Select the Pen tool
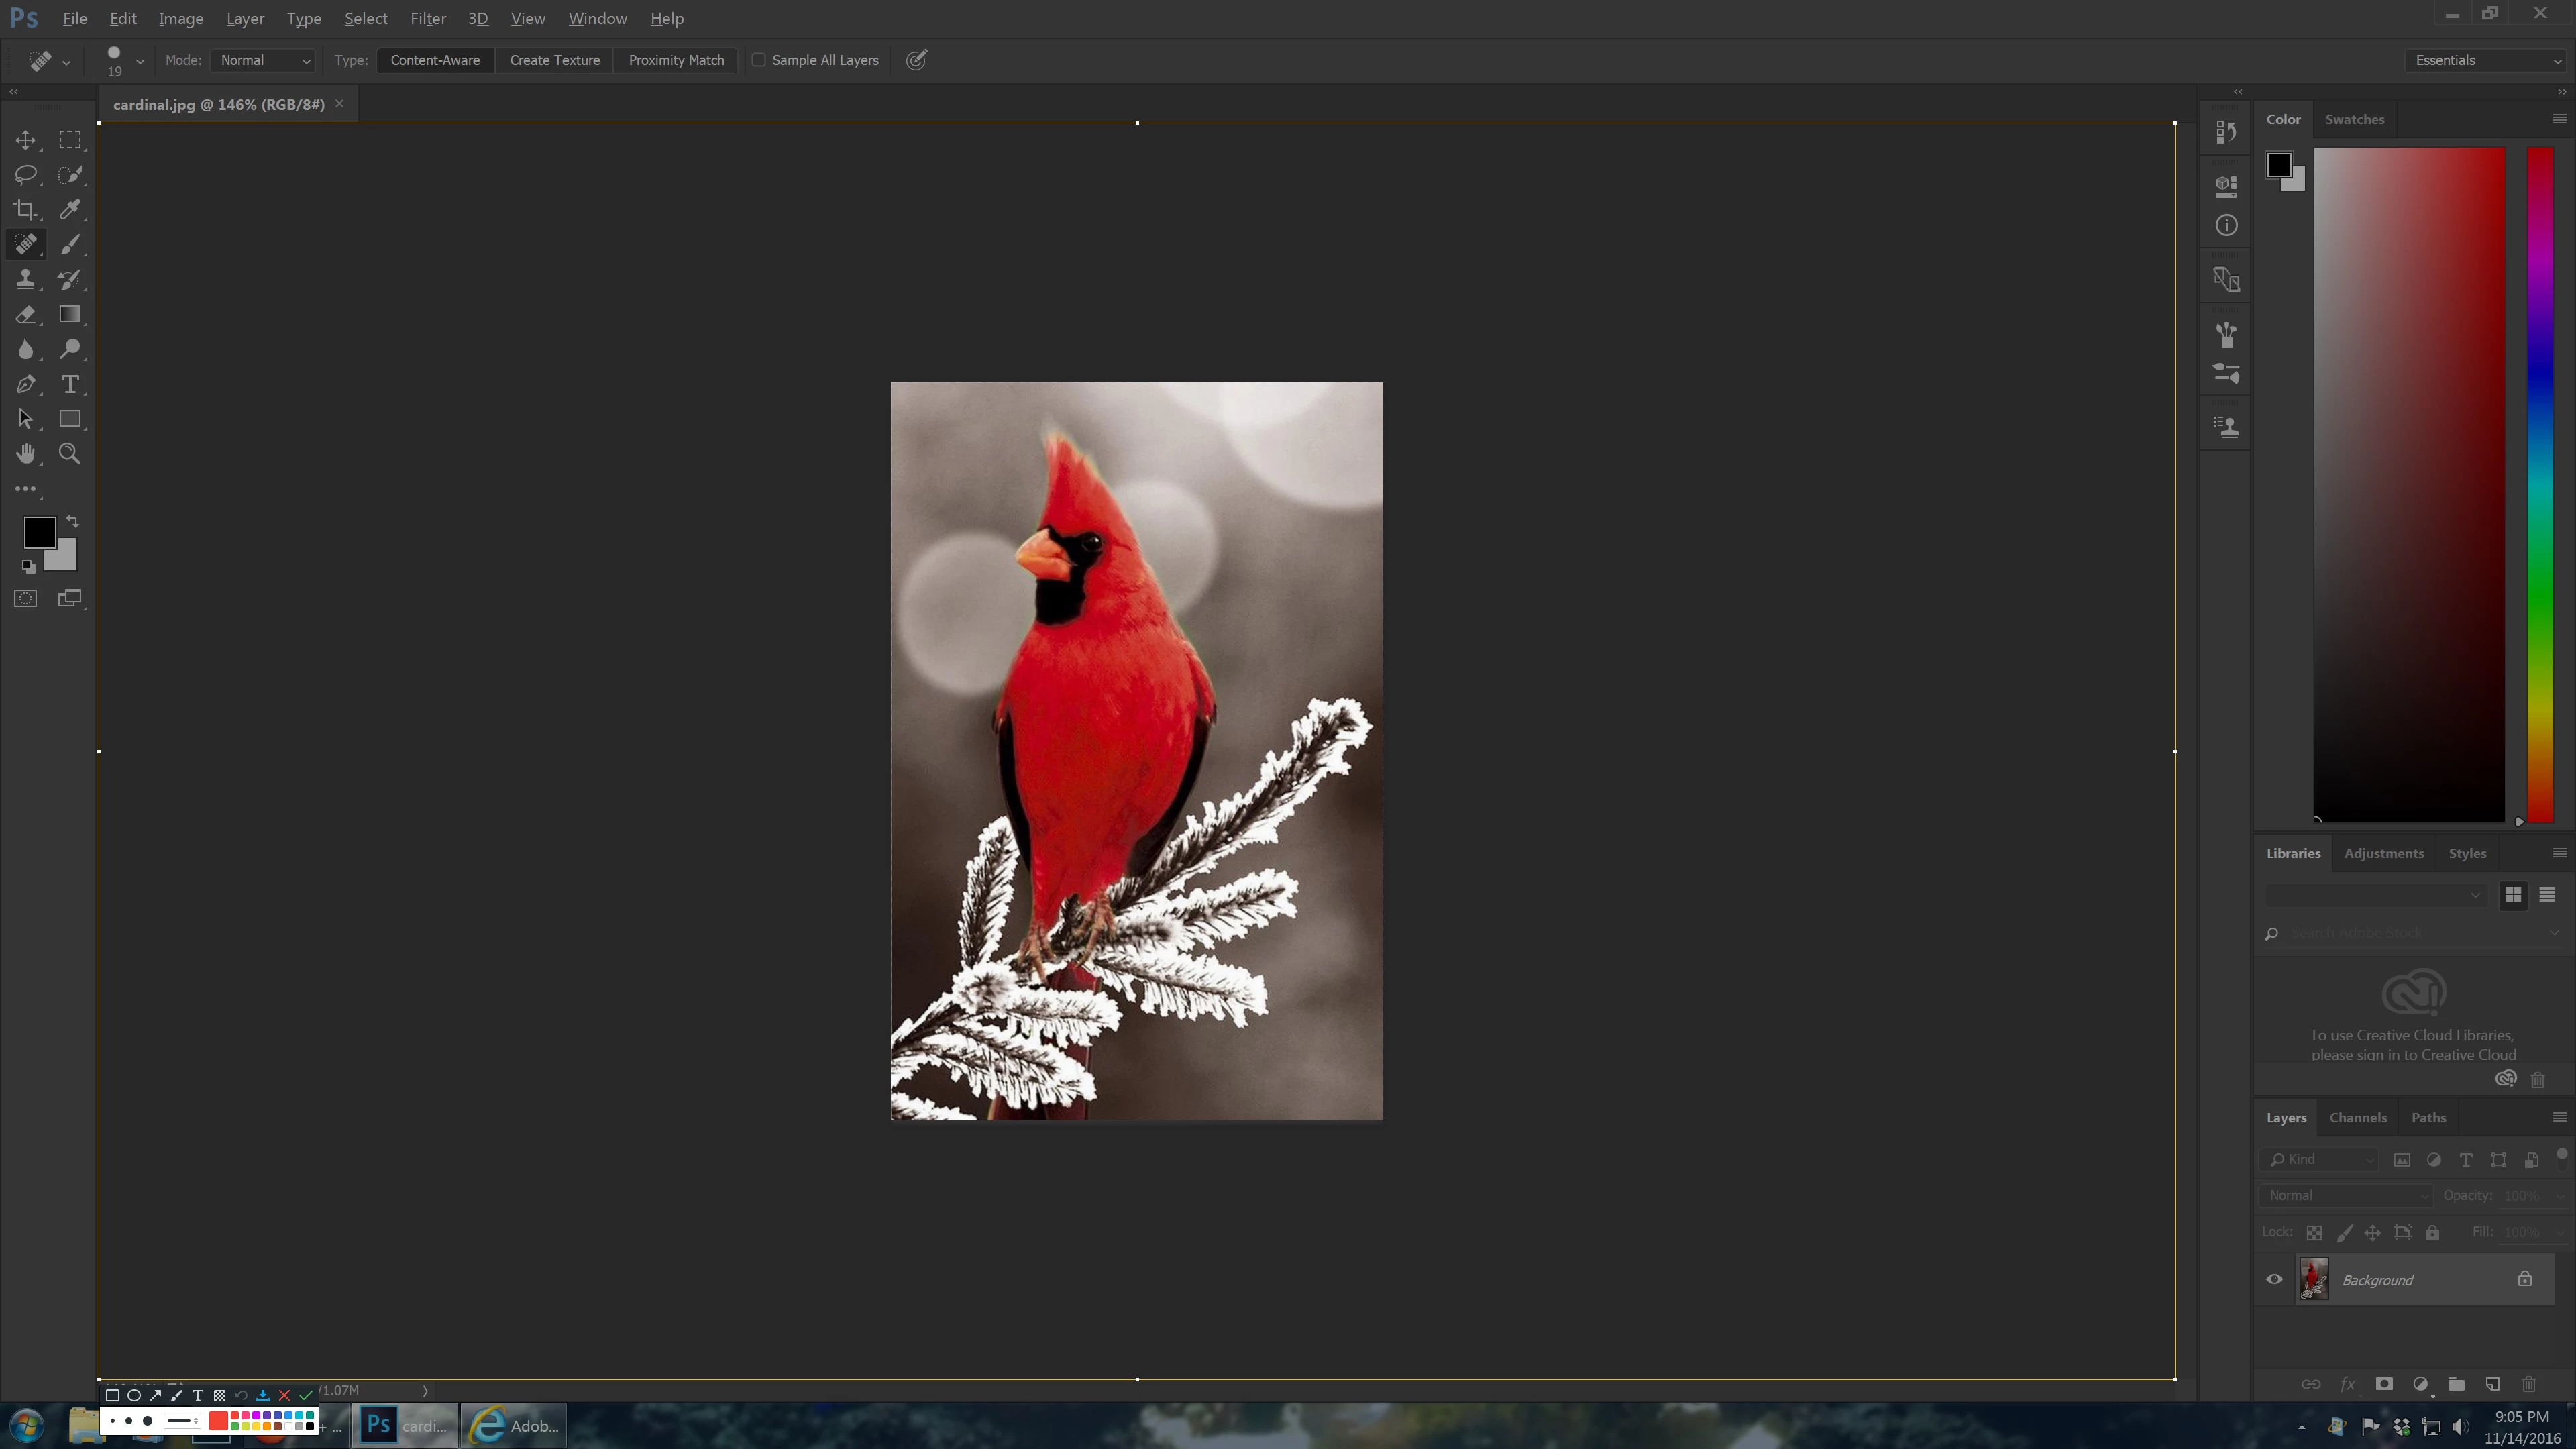The width and height of the screenshot is (2576, 1449). tap(25, 384)
